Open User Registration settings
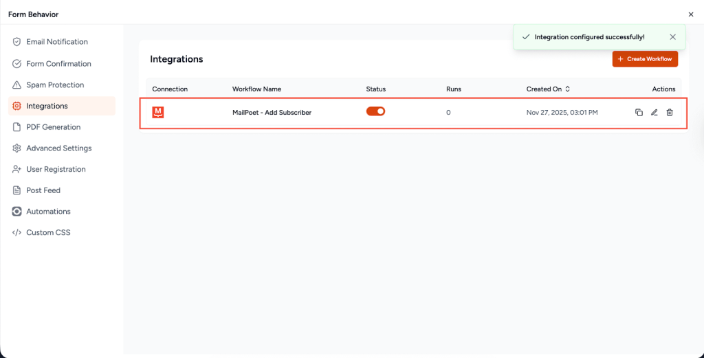This screenshot has width=704, height=358. pyautogui.click(x=56, y=170)
